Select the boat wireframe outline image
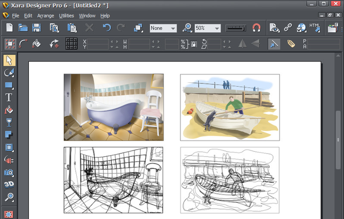The image size is (344, 219). 230,180
